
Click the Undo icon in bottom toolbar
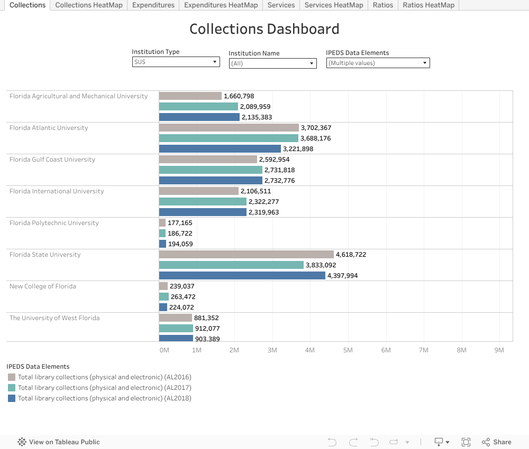pos(332,442)
